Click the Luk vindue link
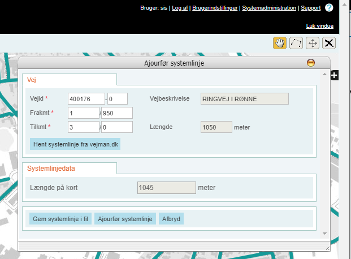 319,26
